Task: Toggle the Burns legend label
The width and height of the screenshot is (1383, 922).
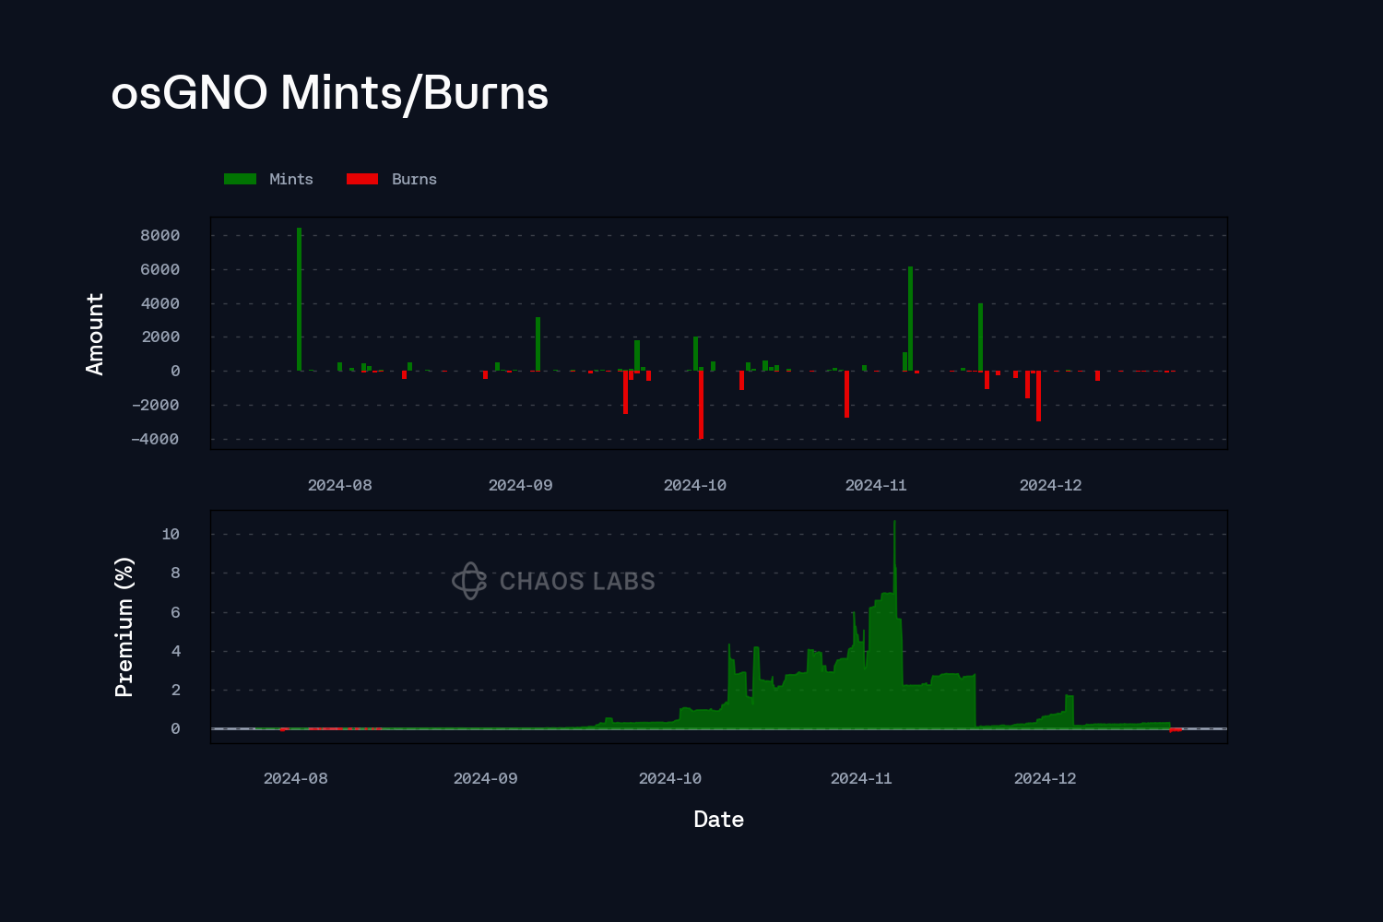Action: coord(414,179)
